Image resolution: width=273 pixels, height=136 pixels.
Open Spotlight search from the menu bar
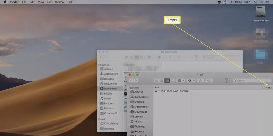pyautogui.click(x=255, y=2)
